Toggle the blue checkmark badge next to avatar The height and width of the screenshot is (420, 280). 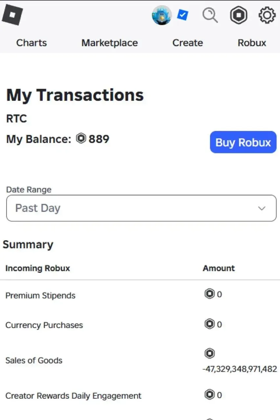[183, 15]
